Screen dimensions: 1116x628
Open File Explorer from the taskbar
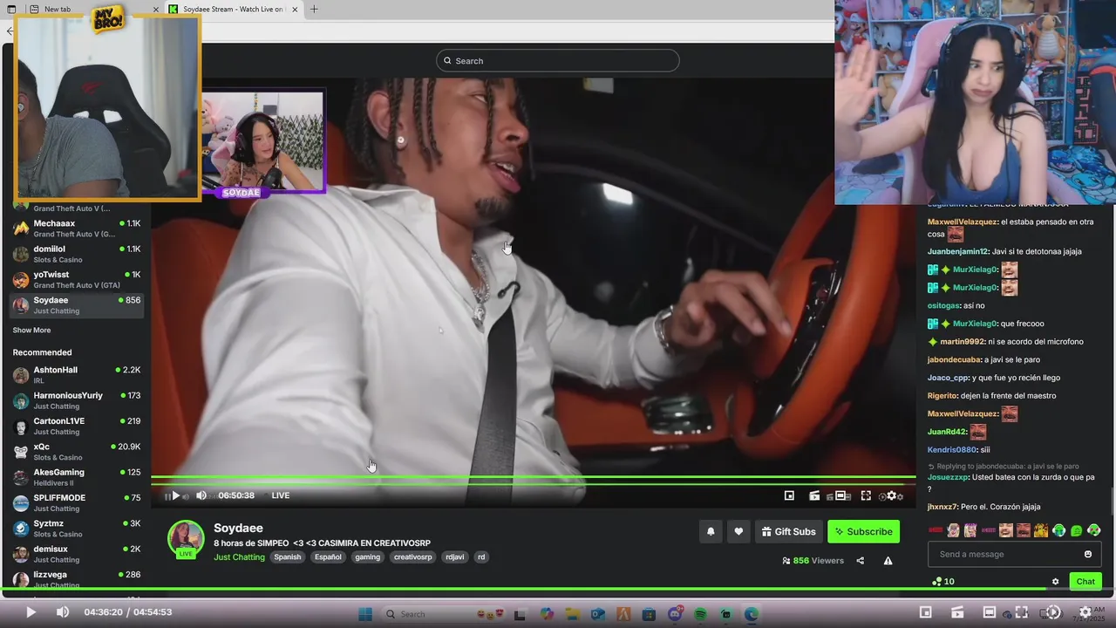point(573,614)
